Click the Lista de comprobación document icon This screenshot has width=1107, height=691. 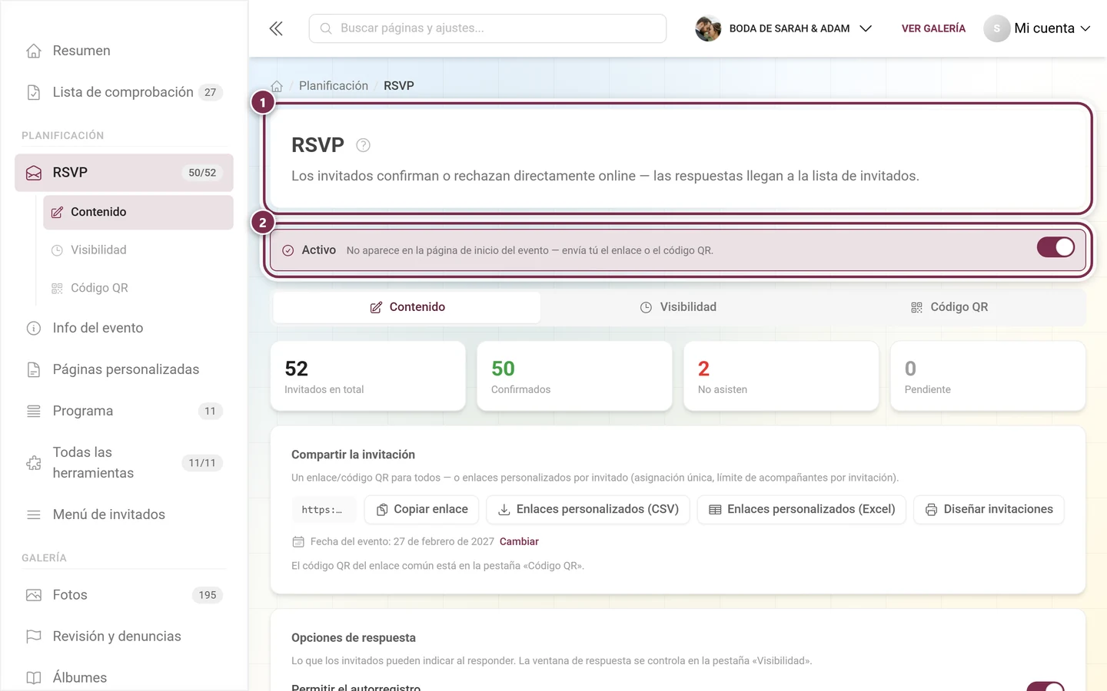pos(34,92)
